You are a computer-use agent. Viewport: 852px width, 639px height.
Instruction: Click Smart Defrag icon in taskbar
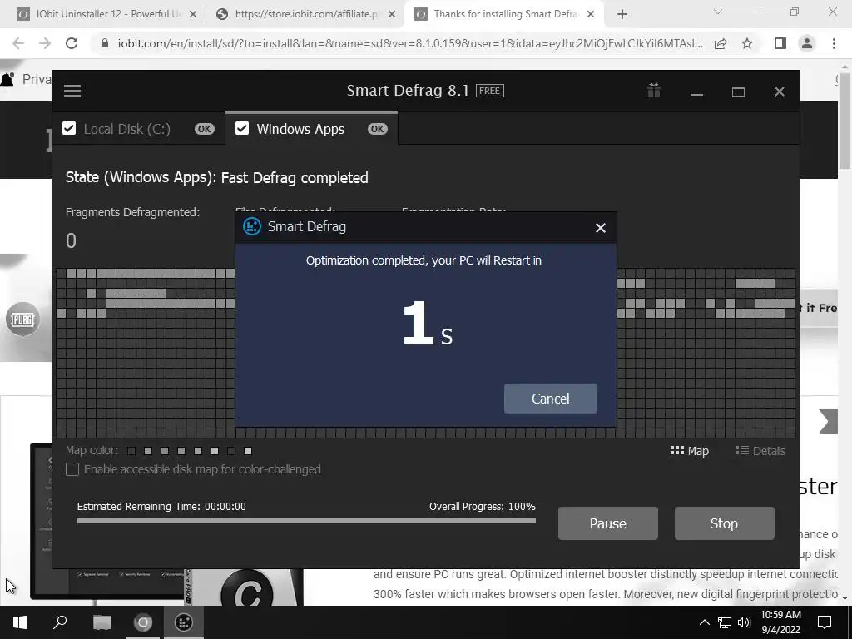pos(184,622)
